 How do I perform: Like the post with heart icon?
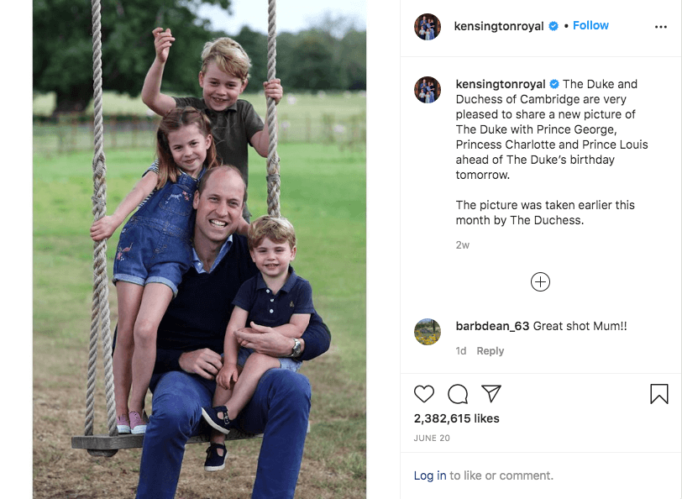424,394
